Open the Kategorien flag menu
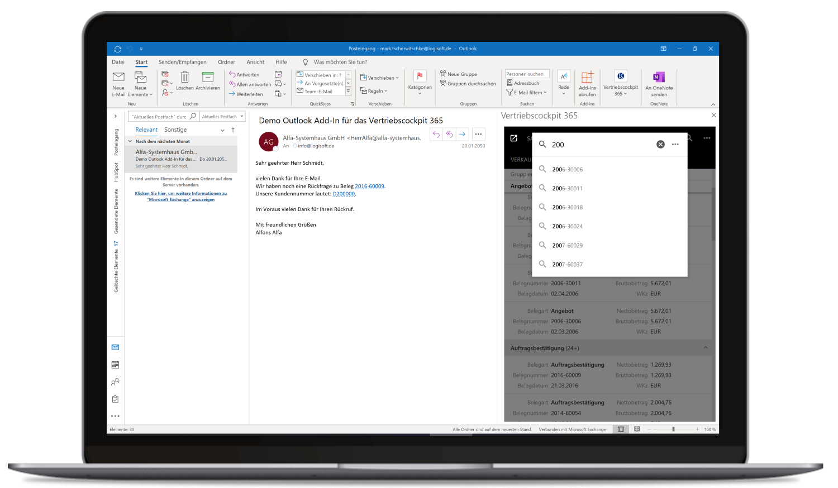Viewport: 838px width, 488px height. point(420,83)
